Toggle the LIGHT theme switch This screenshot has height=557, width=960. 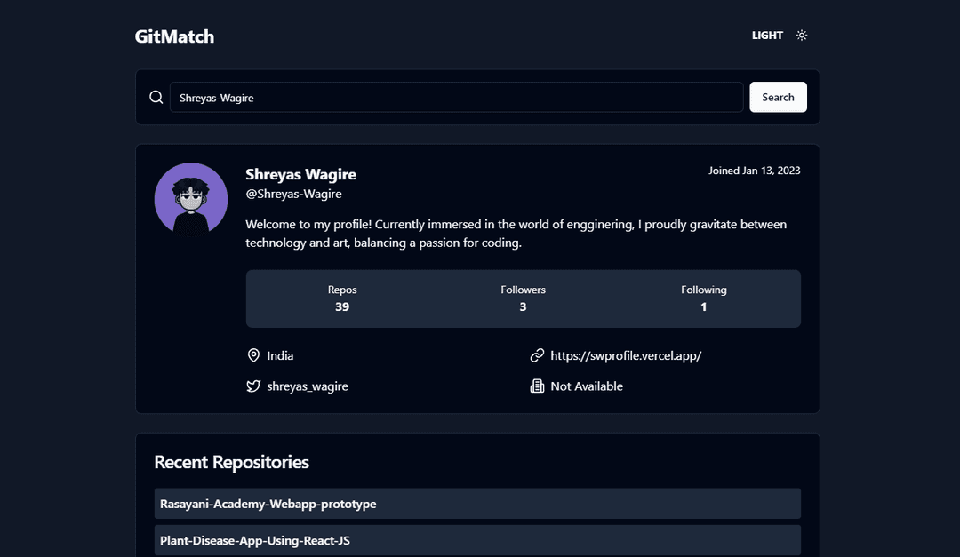[x=780, y=35]
